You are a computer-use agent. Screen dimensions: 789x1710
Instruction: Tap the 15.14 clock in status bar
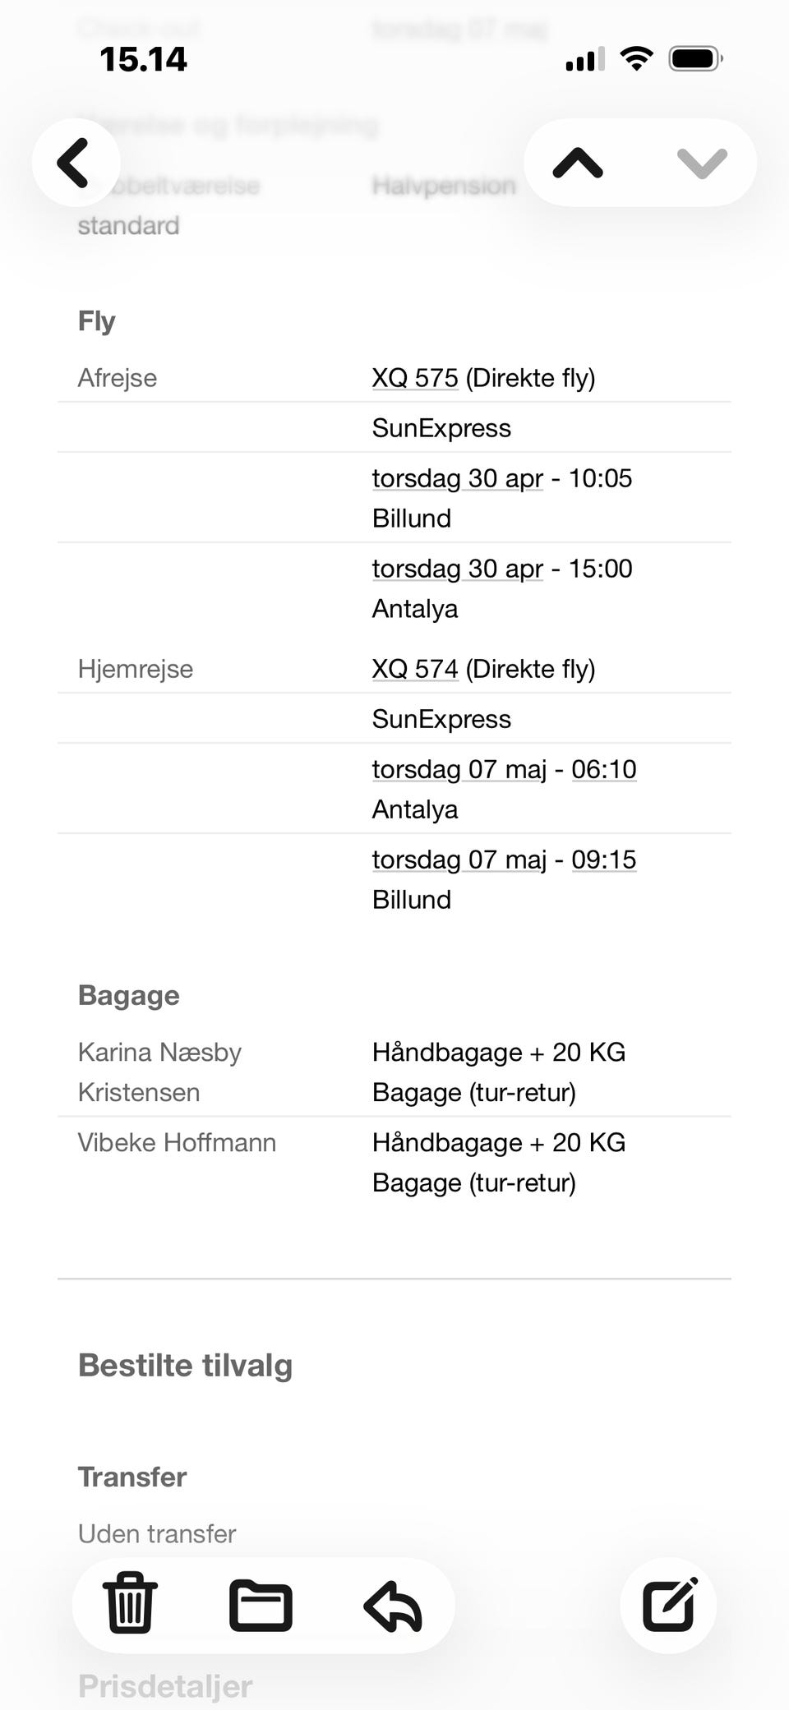(143, 59)
